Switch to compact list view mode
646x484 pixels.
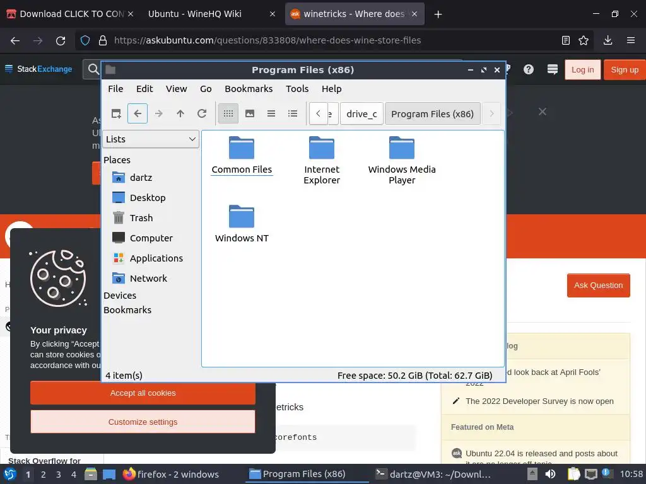pos(271,113)
